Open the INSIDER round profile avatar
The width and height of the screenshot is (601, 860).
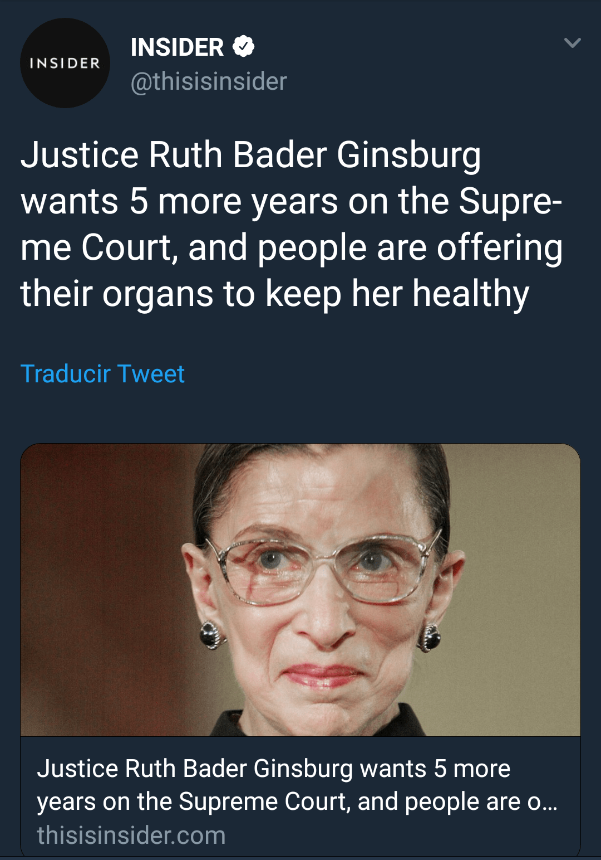pyautogui.click(x=65, y=63)
